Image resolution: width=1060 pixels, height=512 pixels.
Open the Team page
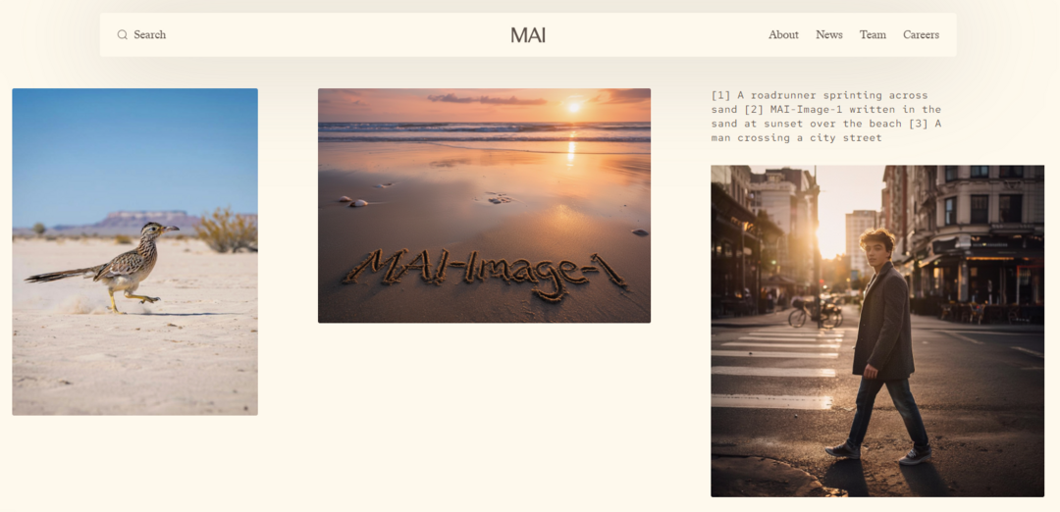click(873, 34)
